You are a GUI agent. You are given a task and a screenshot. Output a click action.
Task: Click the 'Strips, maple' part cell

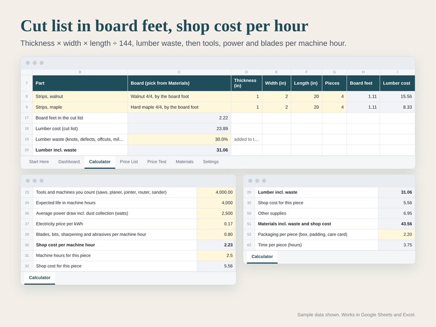point(80,107)
